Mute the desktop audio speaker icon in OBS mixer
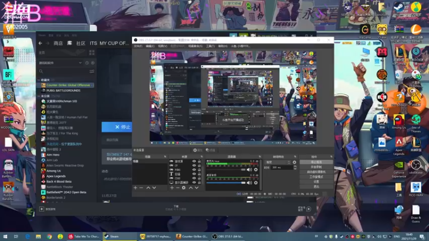The width and height of the screenshot is (429, 241). 249,183
